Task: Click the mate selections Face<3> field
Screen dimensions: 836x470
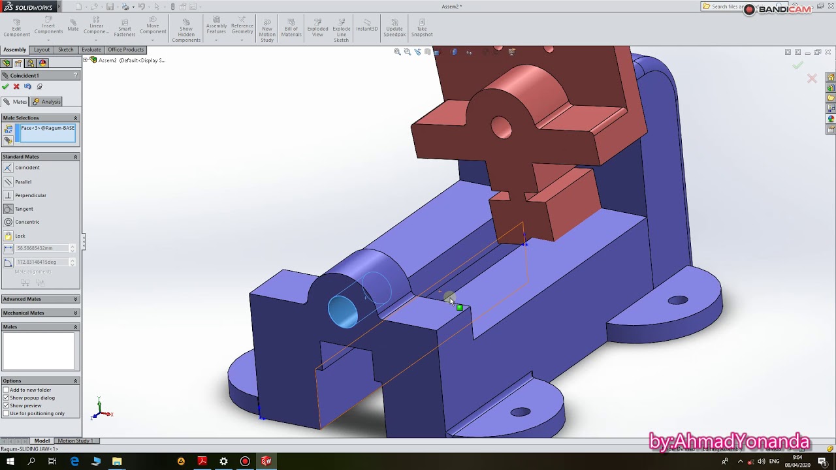Action: point(48,133)
